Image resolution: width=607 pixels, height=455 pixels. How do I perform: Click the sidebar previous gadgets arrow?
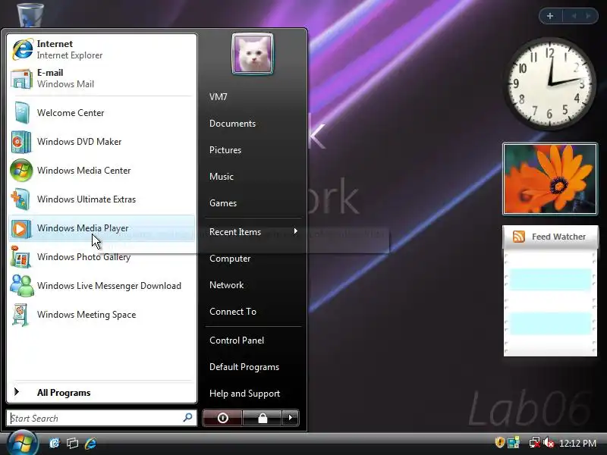point(574,16)
